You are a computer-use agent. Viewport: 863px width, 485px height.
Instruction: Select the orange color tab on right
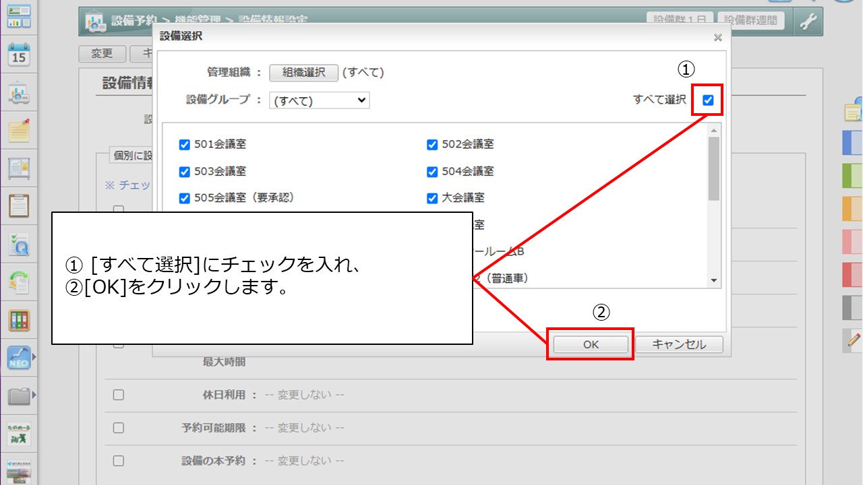pyautogui.click(x=853, y=209)
